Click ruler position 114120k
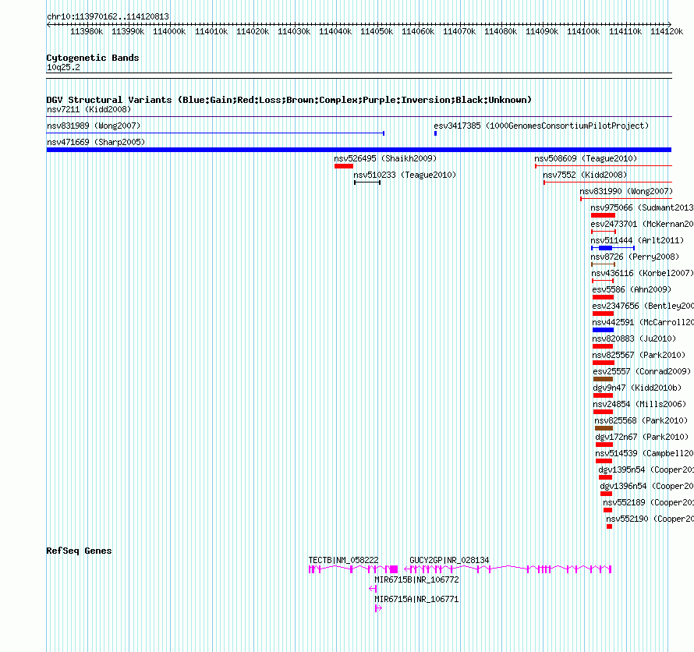This screenshot has height=652, width=694. [x=667, y=31]
